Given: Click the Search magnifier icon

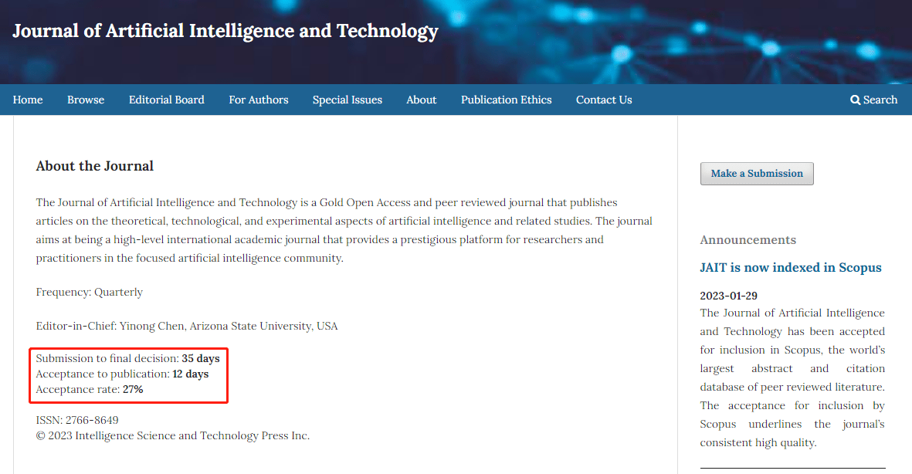Looking at the screenshot, I should click(855, 100).
